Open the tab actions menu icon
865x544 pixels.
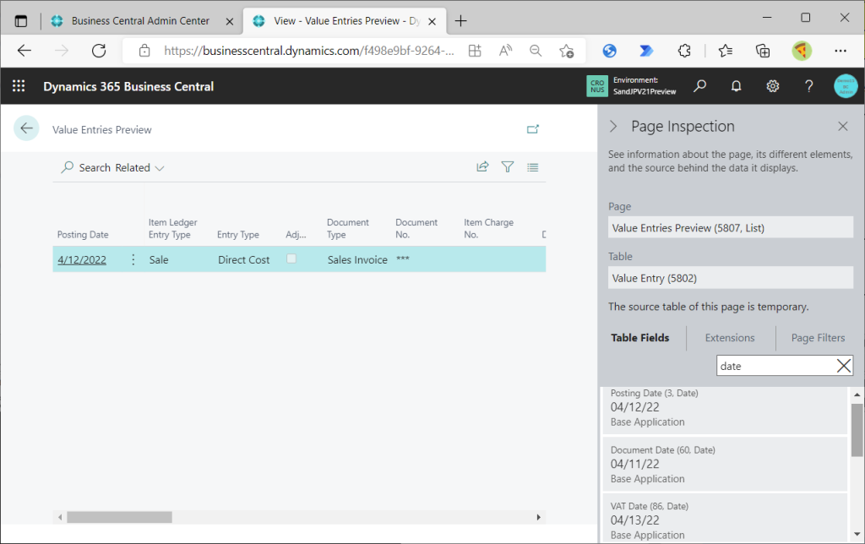click(21, 21)
